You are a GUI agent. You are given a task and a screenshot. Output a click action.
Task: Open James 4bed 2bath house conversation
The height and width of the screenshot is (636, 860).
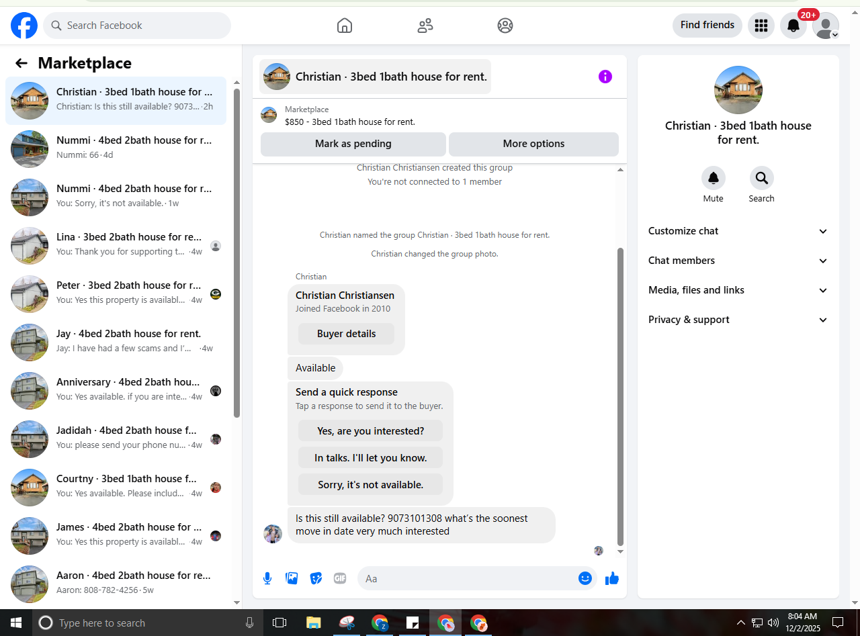[x=116, y=536]
